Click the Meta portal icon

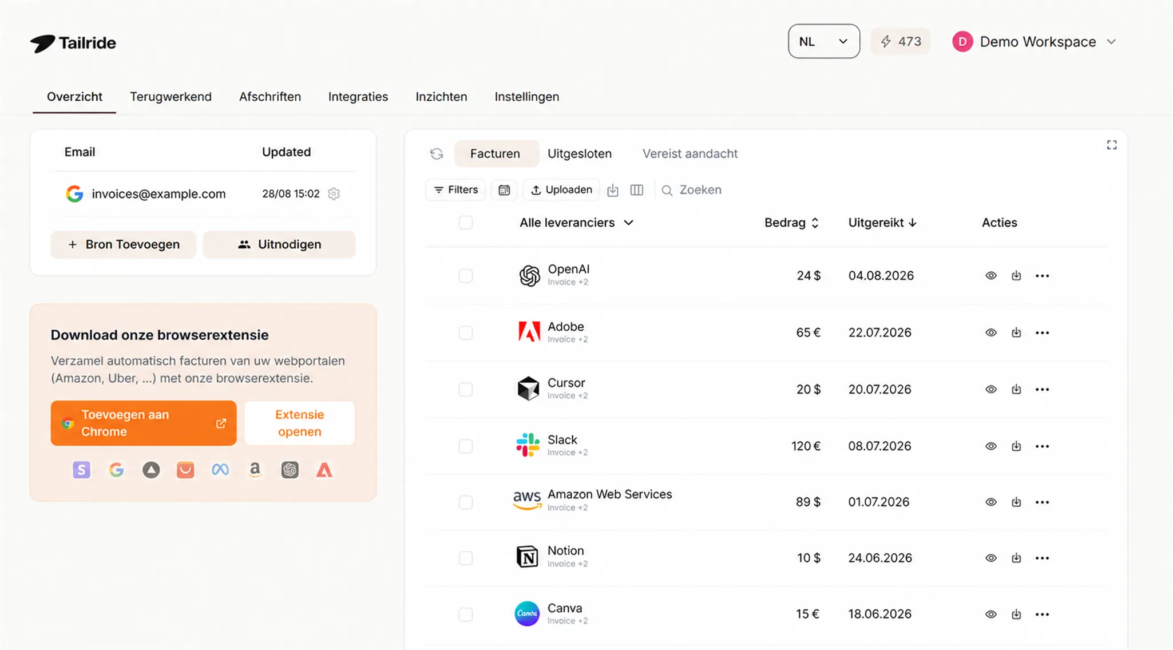[220, 470]
